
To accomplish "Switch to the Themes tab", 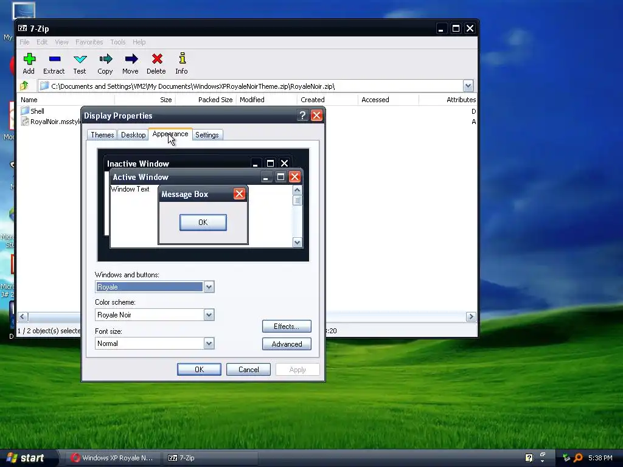I will coord(102,135).
